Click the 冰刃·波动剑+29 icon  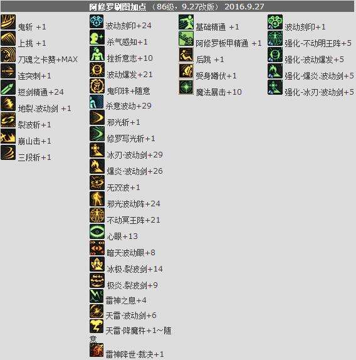point(97,150)
